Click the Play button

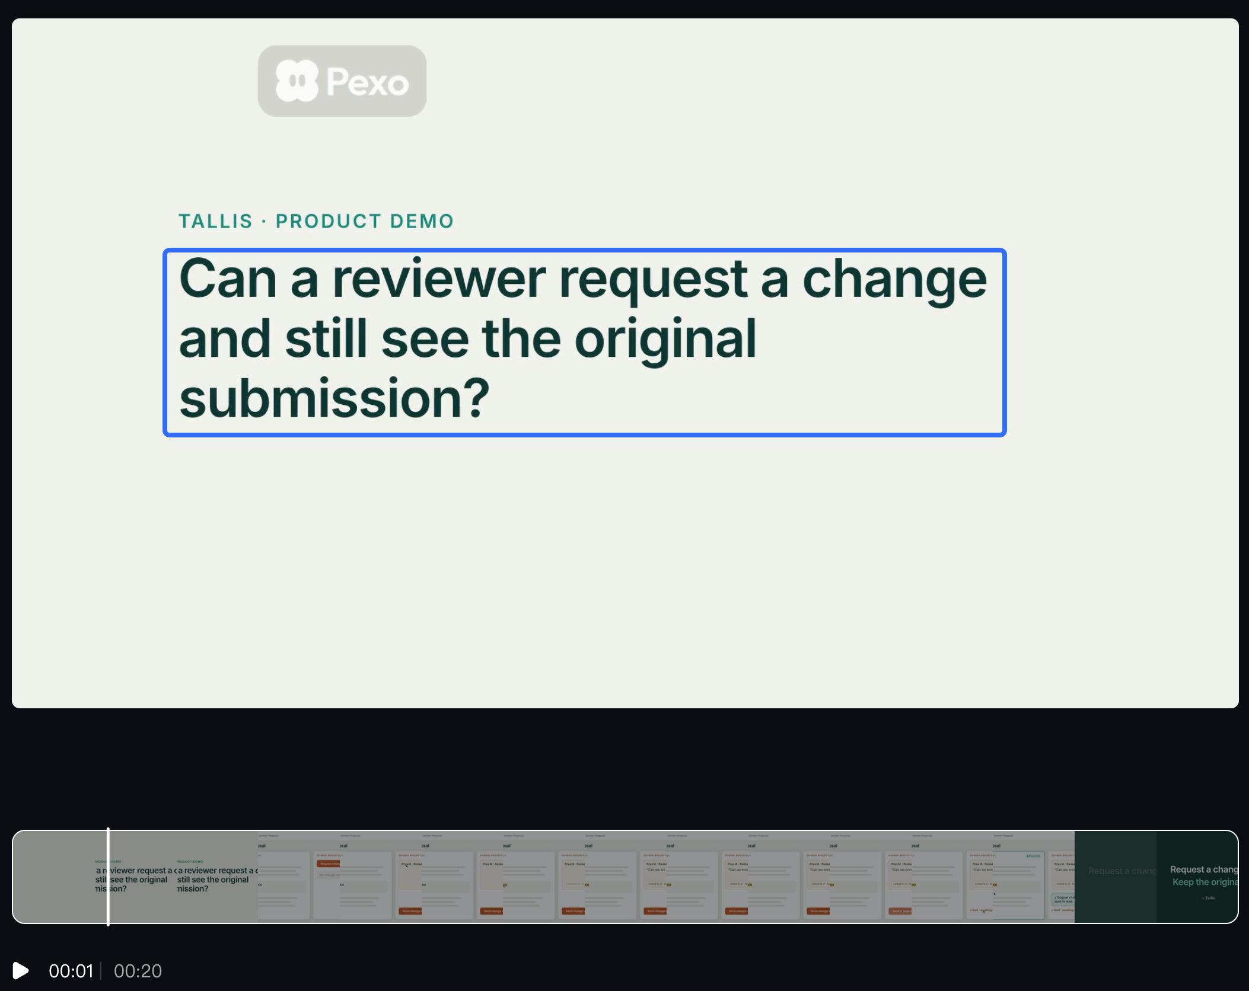click(x=21, y=971)
